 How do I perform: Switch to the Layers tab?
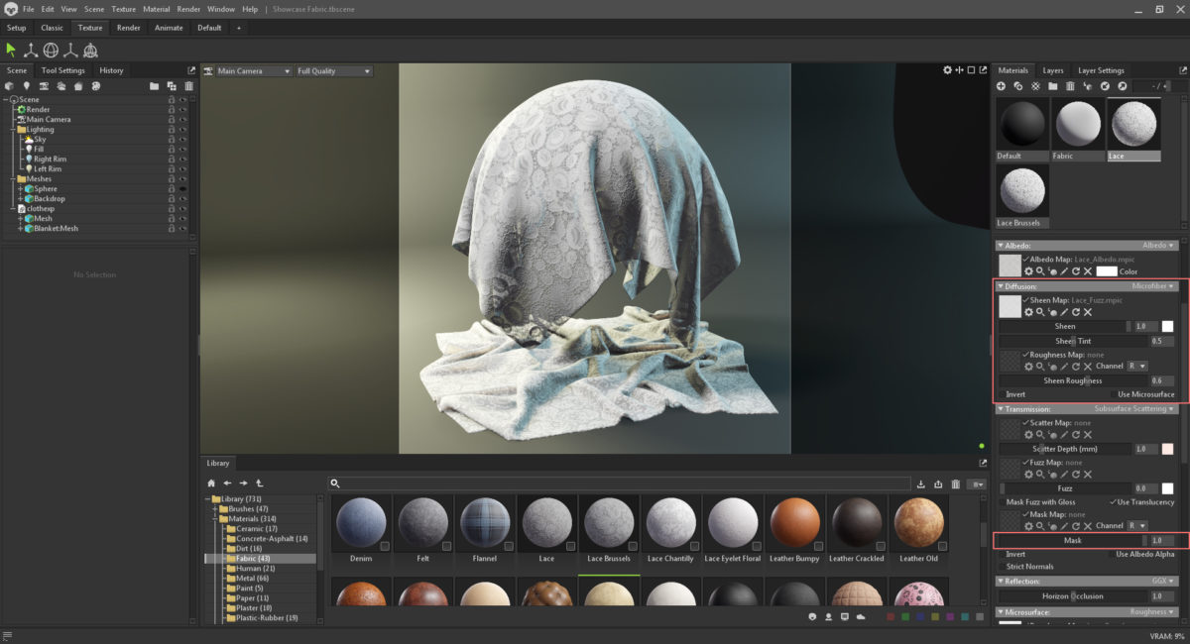[1053, 70]
